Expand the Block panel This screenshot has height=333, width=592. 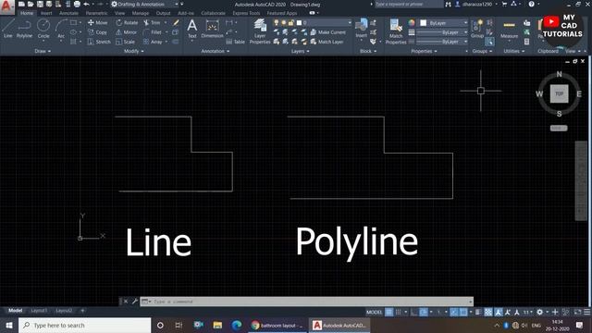(x=368, y=51)
